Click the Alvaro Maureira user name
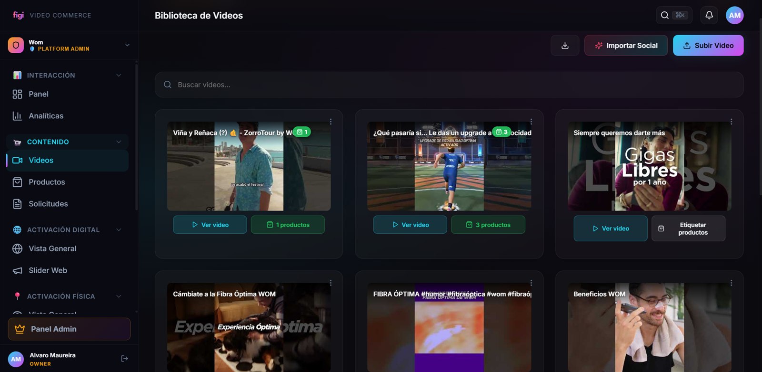Viewport: 762px width, 372px height. click(x=52, y=355)
